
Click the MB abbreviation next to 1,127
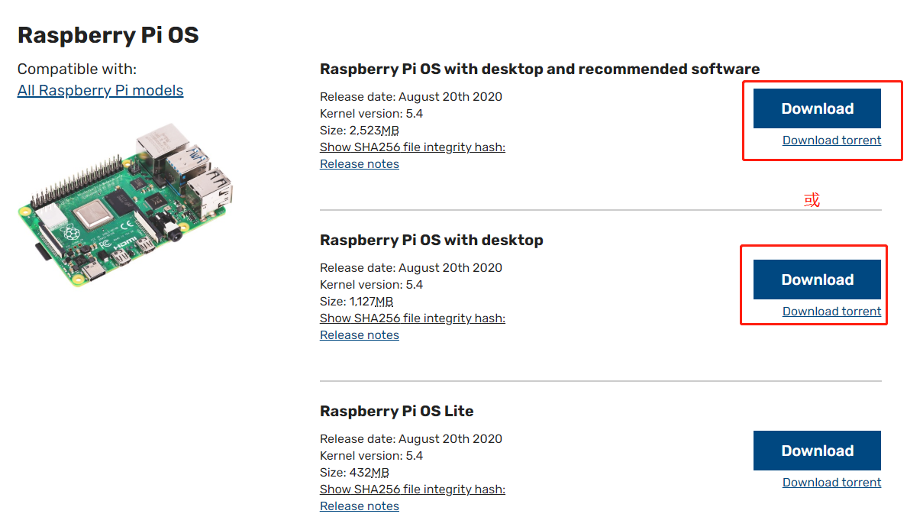[384, 301]
